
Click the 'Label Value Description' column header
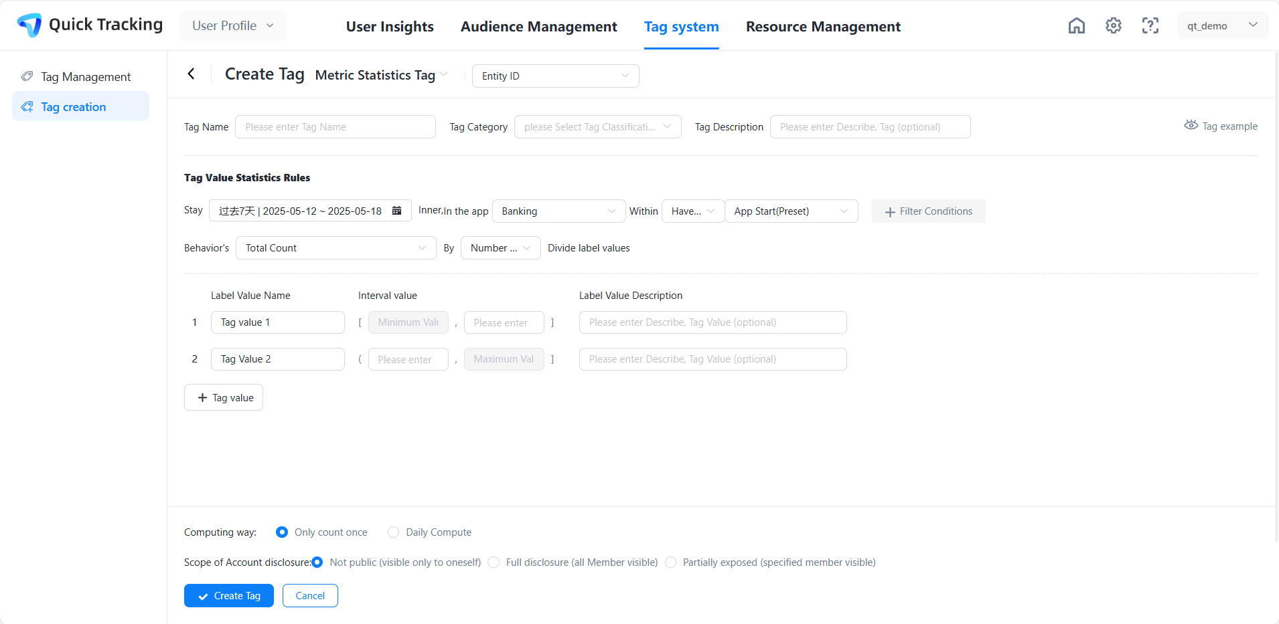pyautogui.click(x=631, y=296)
